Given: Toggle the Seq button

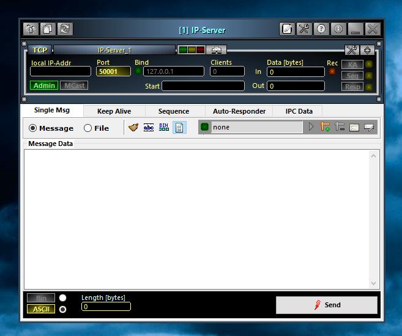Looking at the screenshot, I should pos(352,76).
